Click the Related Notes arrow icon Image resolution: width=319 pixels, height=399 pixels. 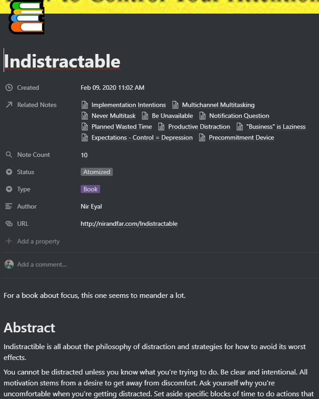point(9,105)
